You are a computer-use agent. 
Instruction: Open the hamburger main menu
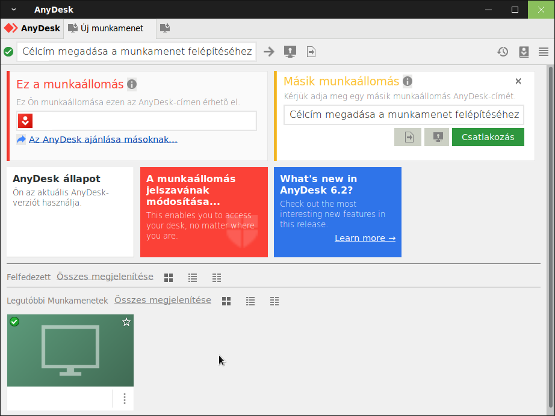click(x=544, y=52)
